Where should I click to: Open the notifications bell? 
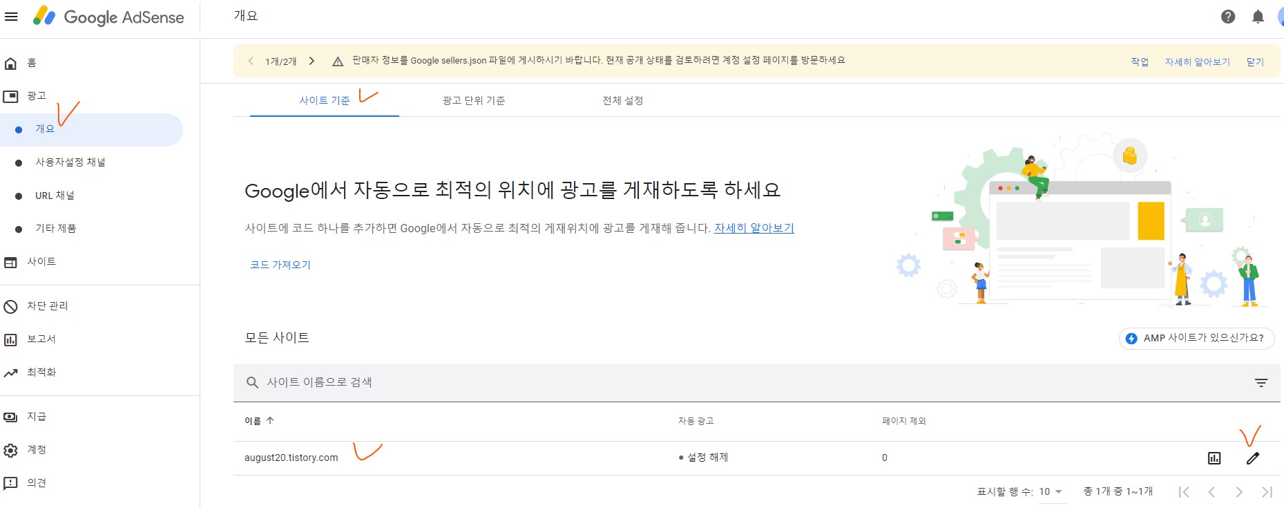coord(1258,17)
